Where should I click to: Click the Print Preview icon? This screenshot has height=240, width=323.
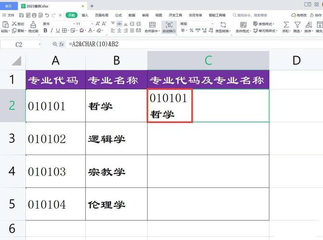pos(41,15)
